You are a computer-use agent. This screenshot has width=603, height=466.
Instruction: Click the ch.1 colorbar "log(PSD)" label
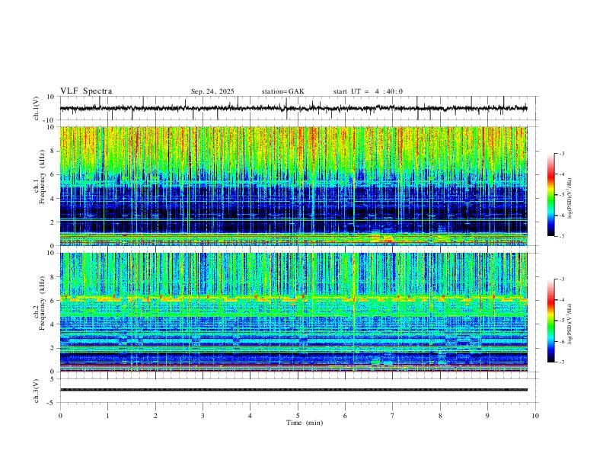pos(570,199)
